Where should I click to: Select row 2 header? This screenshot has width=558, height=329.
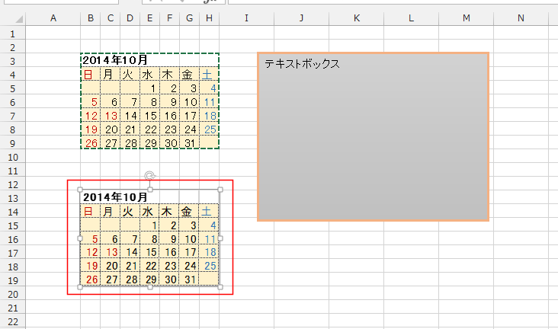[13, 47]
